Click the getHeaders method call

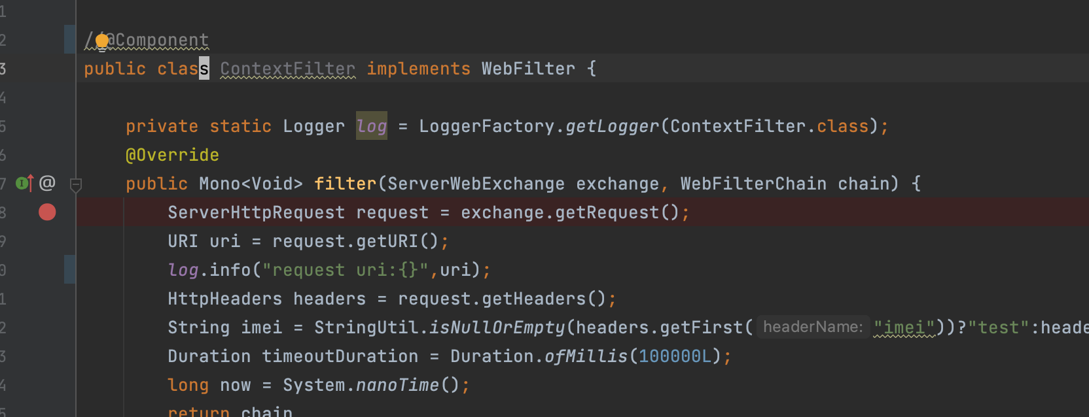click(534, 299)
